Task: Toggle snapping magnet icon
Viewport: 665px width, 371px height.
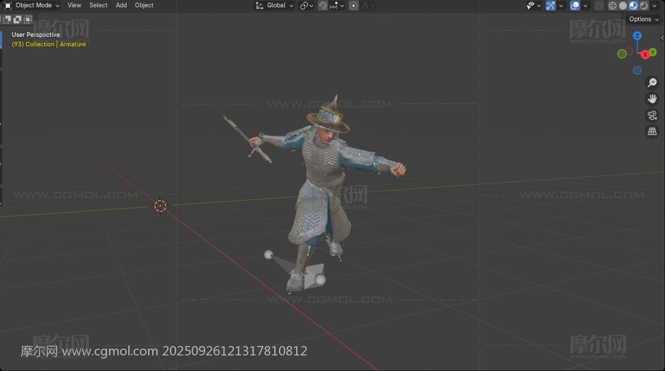Action: click(323, 6)
